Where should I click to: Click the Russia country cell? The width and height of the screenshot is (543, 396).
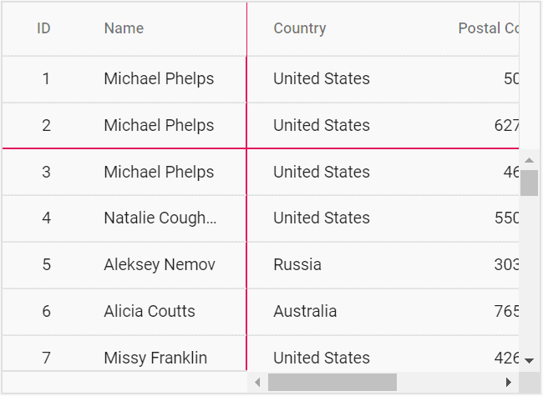[297, 265]
